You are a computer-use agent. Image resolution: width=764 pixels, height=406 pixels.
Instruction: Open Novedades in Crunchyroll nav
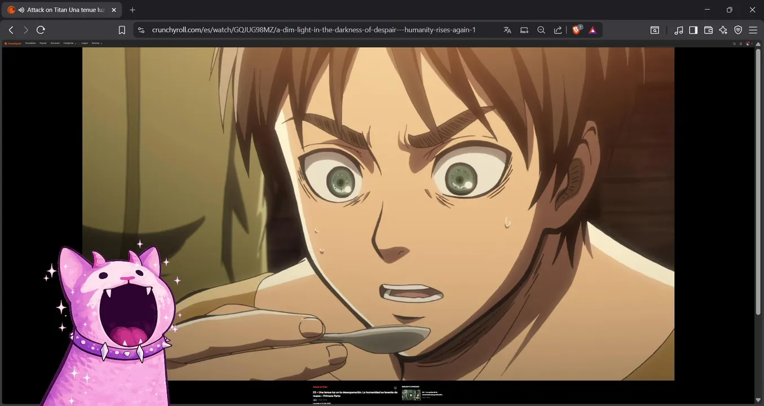pos(30,43)
